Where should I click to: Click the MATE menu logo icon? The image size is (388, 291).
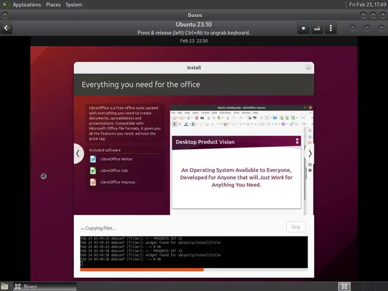point(6,5)
